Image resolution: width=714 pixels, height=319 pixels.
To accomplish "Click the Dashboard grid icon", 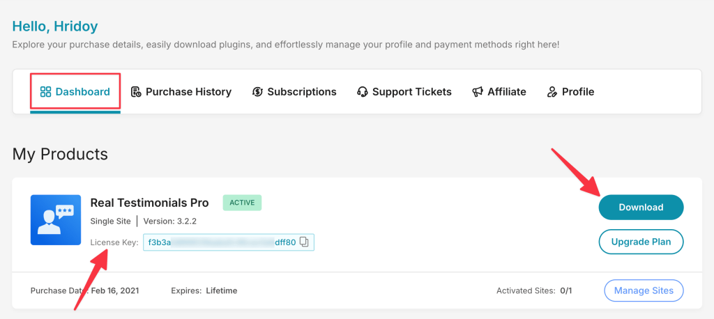I will coord(45,92).
